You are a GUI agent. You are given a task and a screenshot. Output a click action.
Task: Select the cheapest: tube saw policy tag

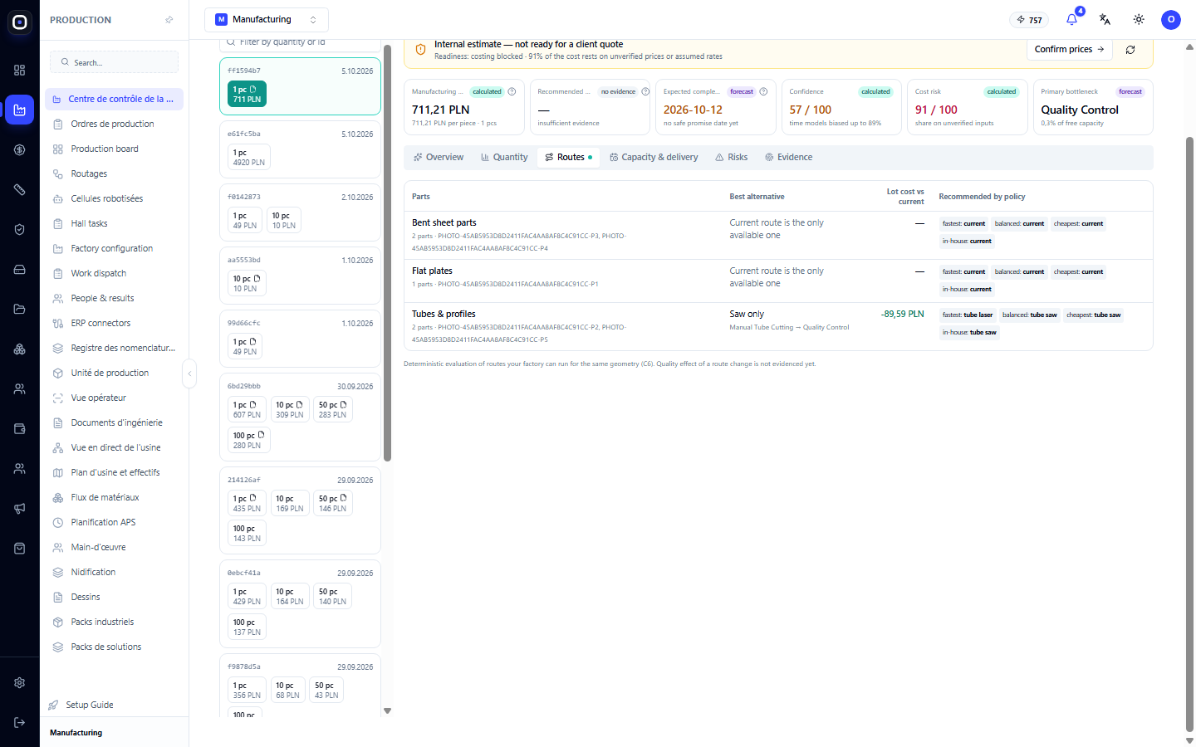tap(1093, 315)
